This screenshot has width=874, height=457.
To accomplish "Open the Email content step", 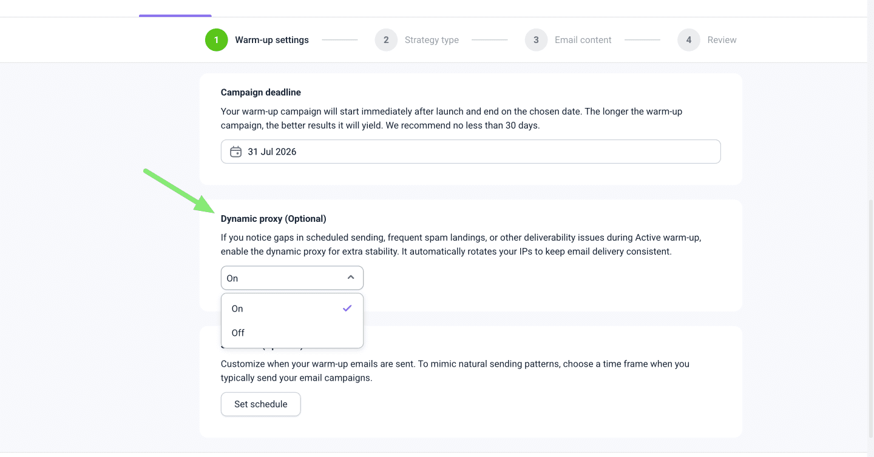I will 583,40.
